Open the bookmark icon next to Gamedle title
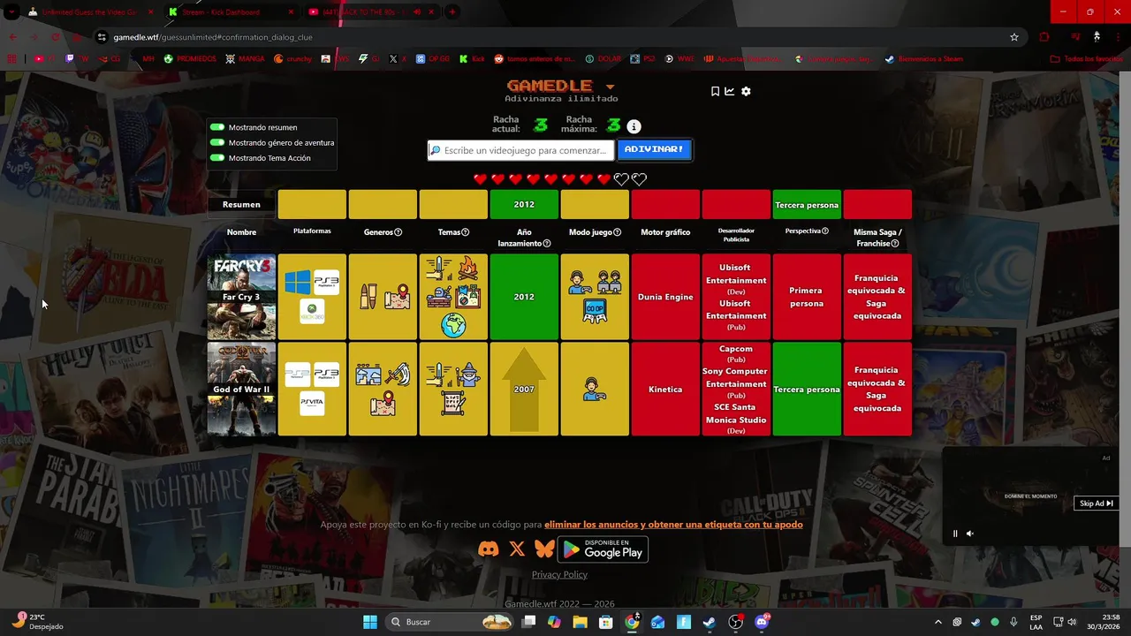Viewport: 1131px width, 636px height. click(x=715, y=91)
